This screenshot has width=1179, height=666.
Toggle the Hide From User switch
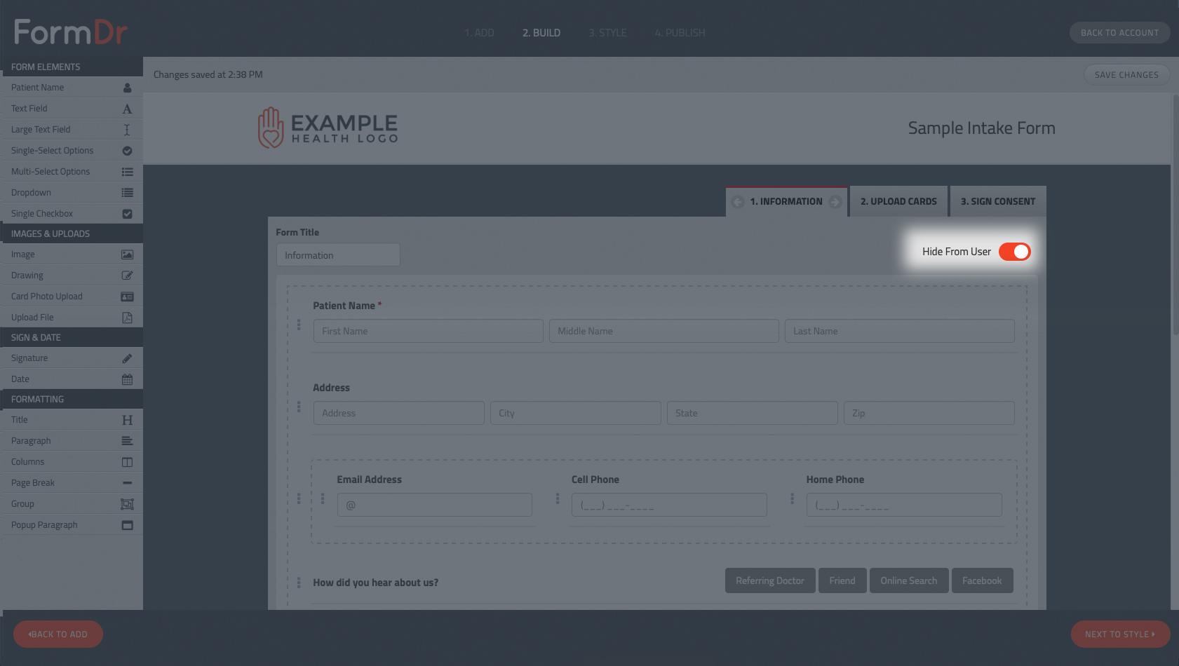click(1014, 252)
